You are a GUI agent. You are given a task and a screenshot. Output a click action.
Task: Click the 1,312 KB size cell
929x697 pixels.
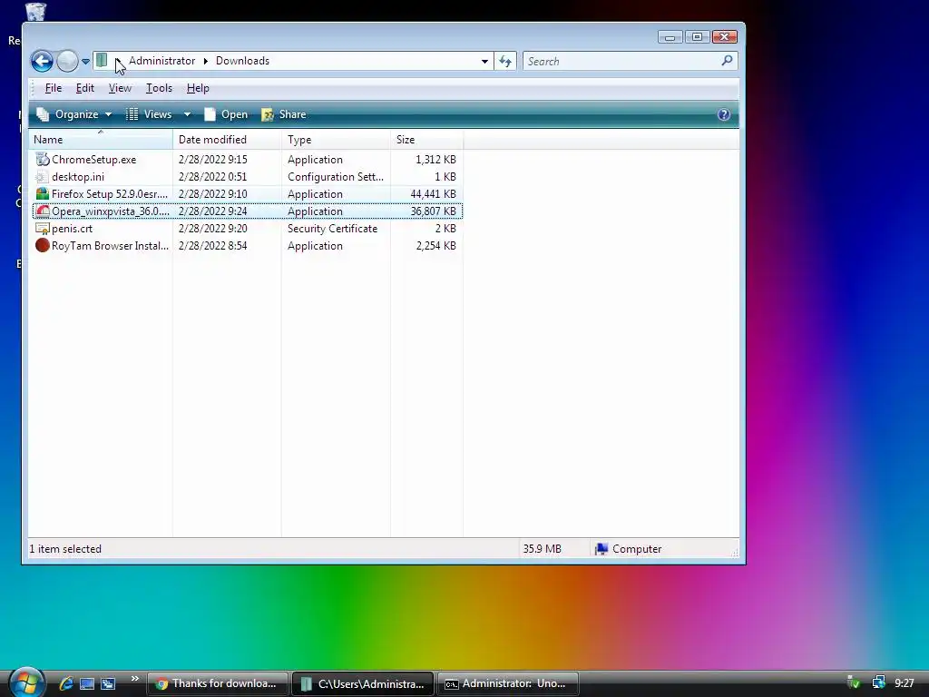coord(435,160)
